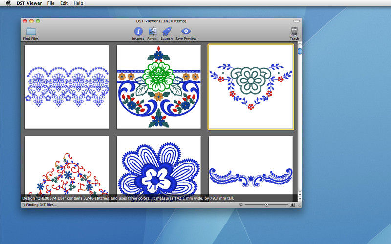Minimize the DST Viewer window
Screen dimensions: 391x244
[x=31, y=21]
